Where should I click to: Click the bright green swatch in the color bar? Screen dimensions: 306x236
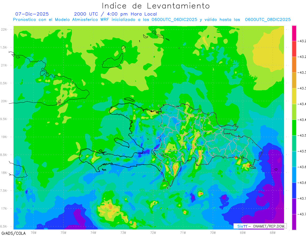pyautogui.click(x=294, y=128)
